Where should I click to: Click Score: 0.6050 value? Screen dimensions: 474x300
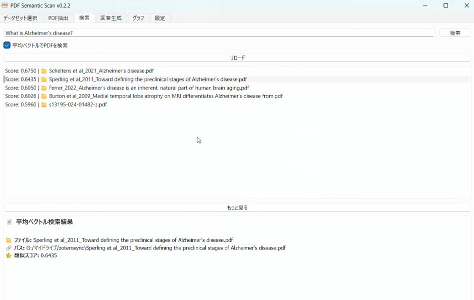21,87
